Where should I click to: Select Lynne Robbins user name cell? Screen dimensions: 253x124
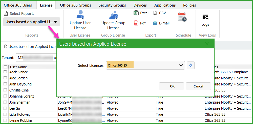pyautogui.click(x=33, y=120)
